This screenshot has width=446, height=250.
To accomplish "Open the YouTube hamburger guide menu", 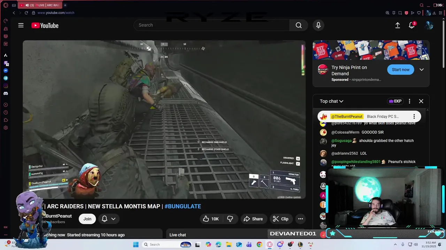I will [21, 25].
